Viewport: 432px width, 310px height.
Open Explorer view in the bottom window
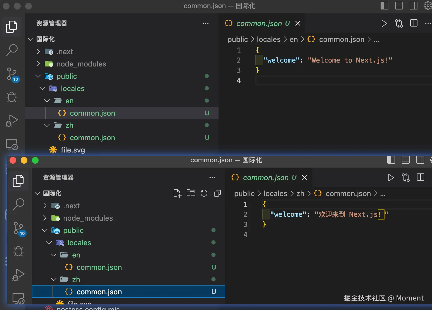click(18, 181)
